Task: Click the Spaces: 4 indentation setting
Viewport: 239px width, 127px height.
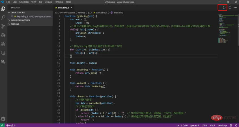Action: pos(195,125)
